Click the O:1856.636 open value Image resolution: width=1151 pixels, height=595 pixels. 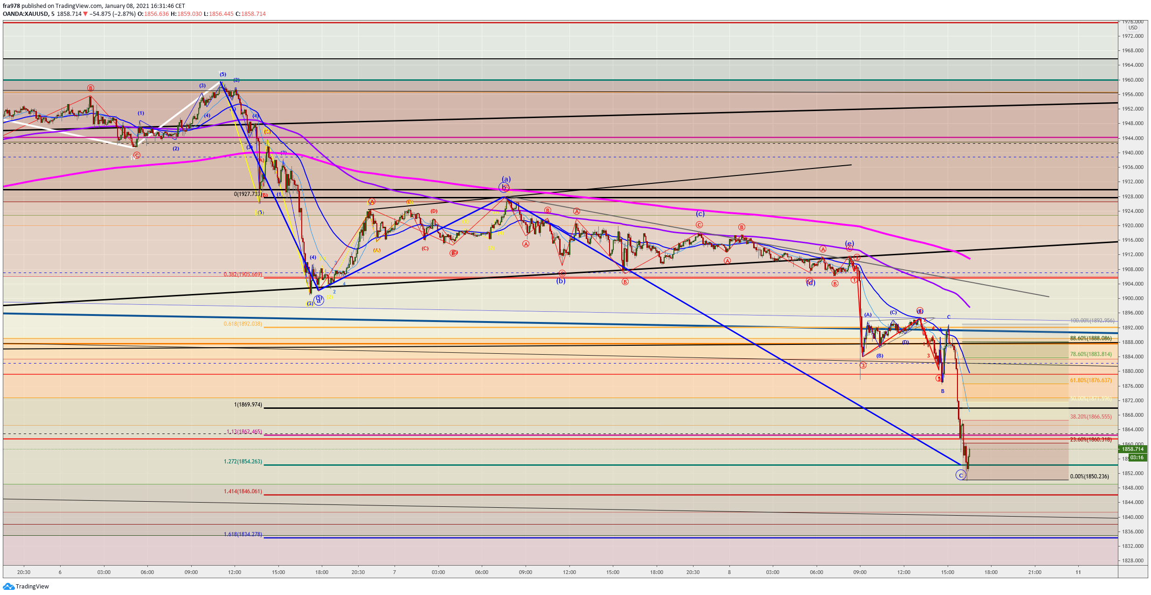[153, 14]
